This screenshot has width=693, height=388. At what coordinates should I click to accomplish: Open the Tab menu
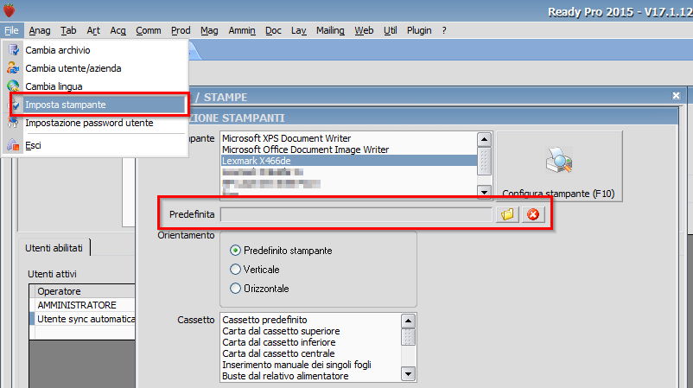point(68,30)
